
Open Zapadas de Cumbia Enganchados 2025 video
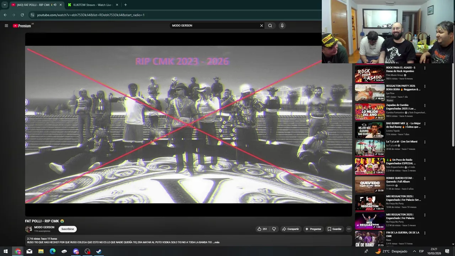pyautogui.click(x=401, y=107)
